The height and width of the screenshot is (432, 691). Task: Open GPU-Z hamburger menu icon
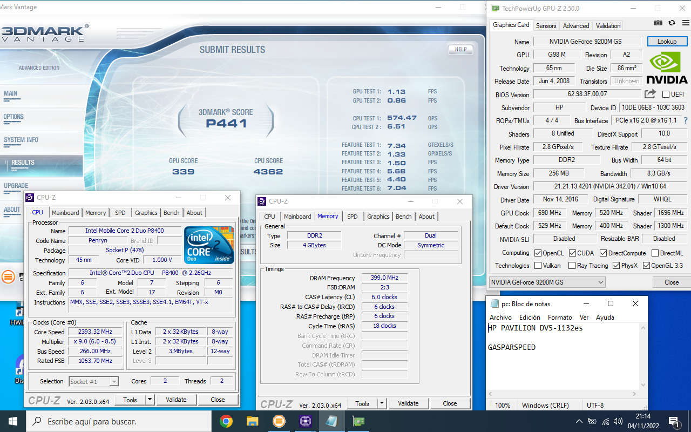[x=685, y=23]
